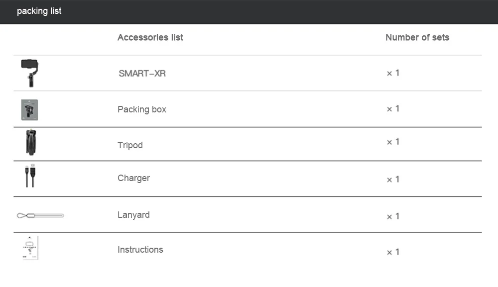The height and width of the screenshot is (287, 498).
Task: Open the instructions manual thumbnail
Action: click(x=30, y=248)
